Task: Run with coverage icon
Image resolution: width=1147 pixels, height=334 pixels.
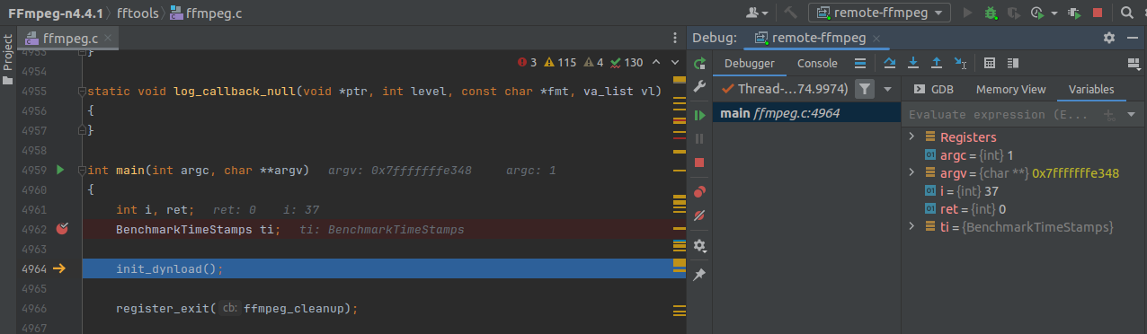Action: (x=1014, y=13)
